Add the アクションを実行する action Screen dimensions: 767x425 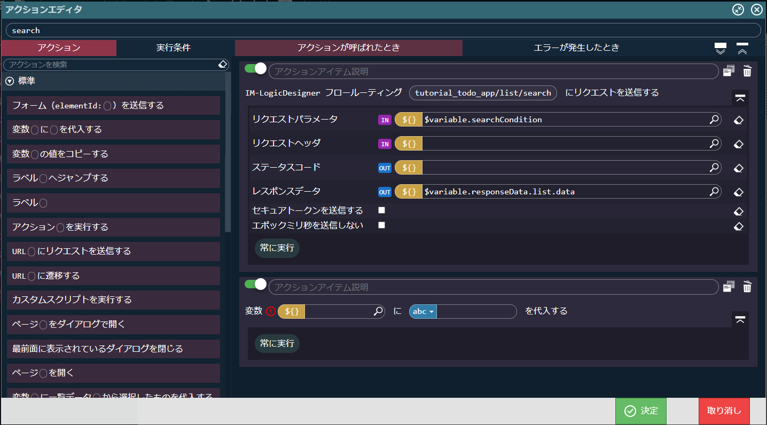(114, 227)
